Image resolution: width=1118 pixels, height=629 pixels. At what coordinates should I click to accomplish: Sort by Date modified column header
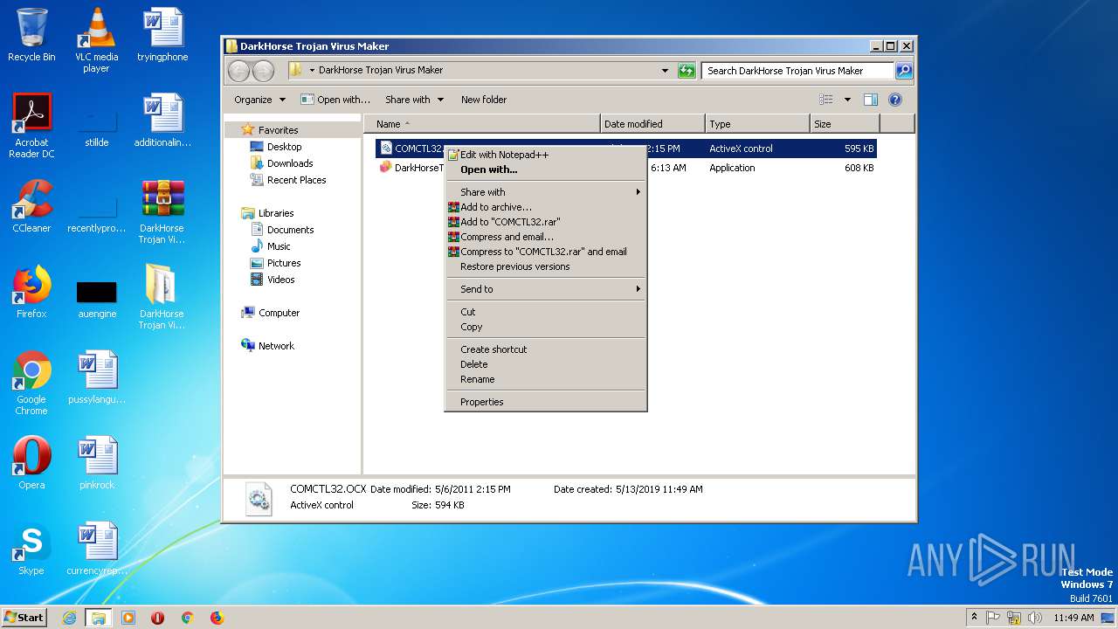tap(652, 124)
